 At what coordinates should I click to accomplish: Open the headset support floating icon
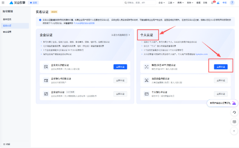(x=234, y=113)
